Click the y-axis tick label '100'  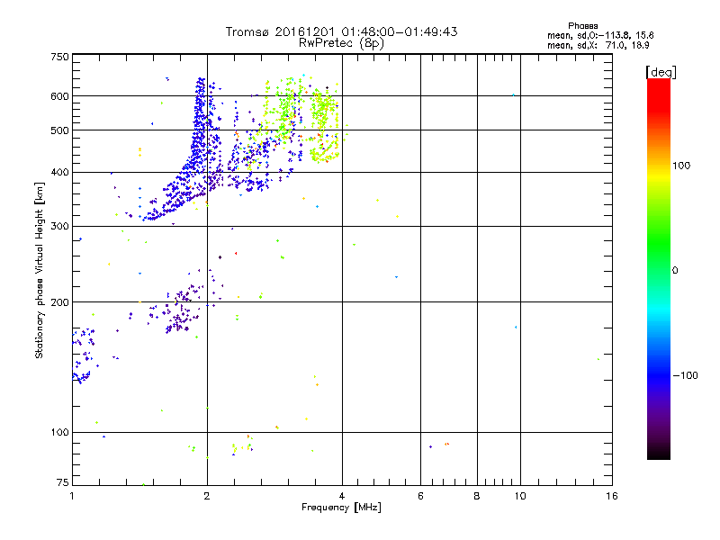[59, 433]
